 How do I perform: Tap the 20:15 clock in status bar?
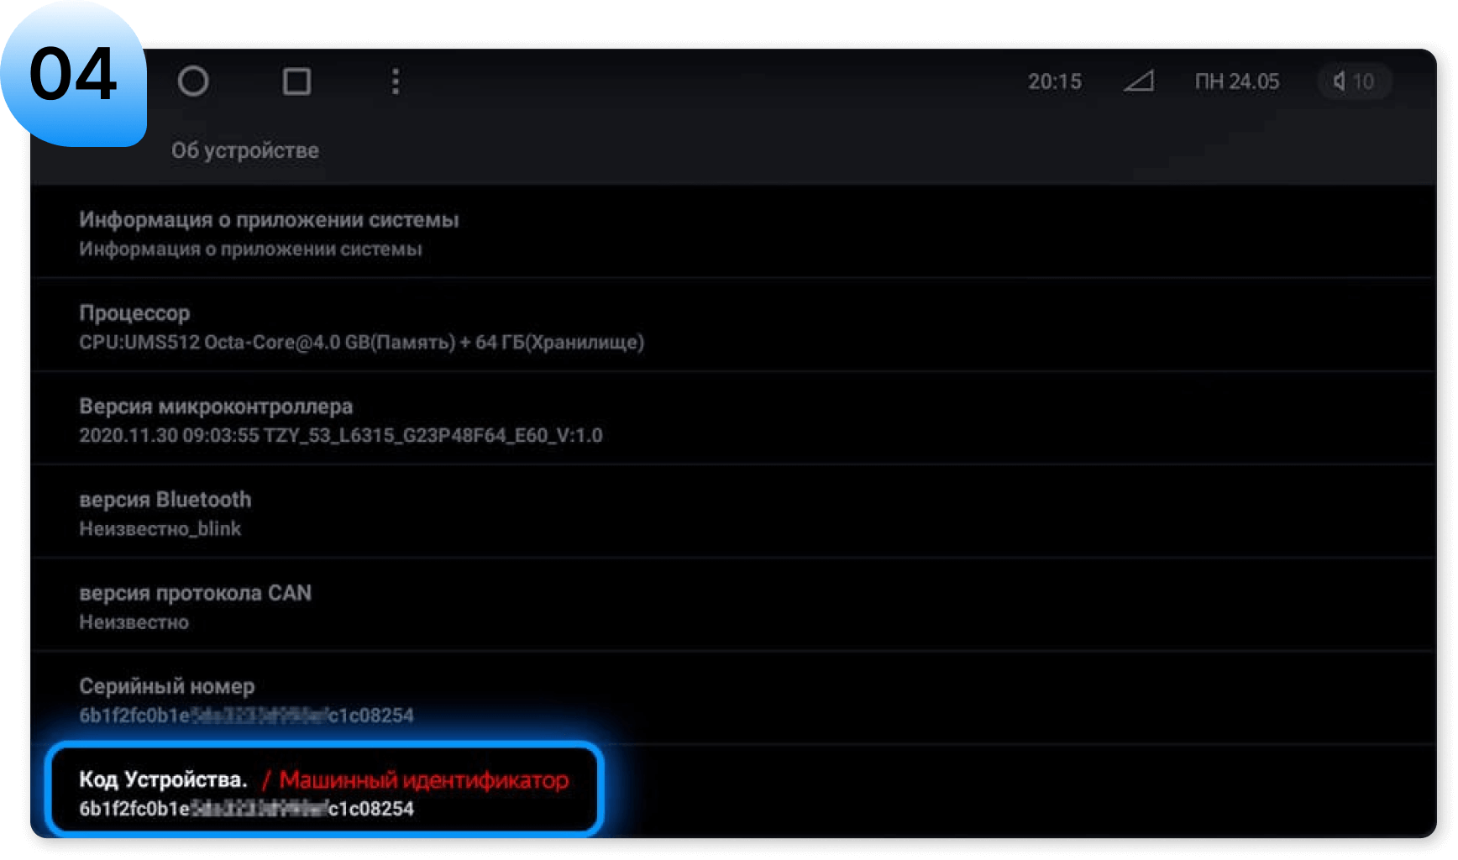1054,81
